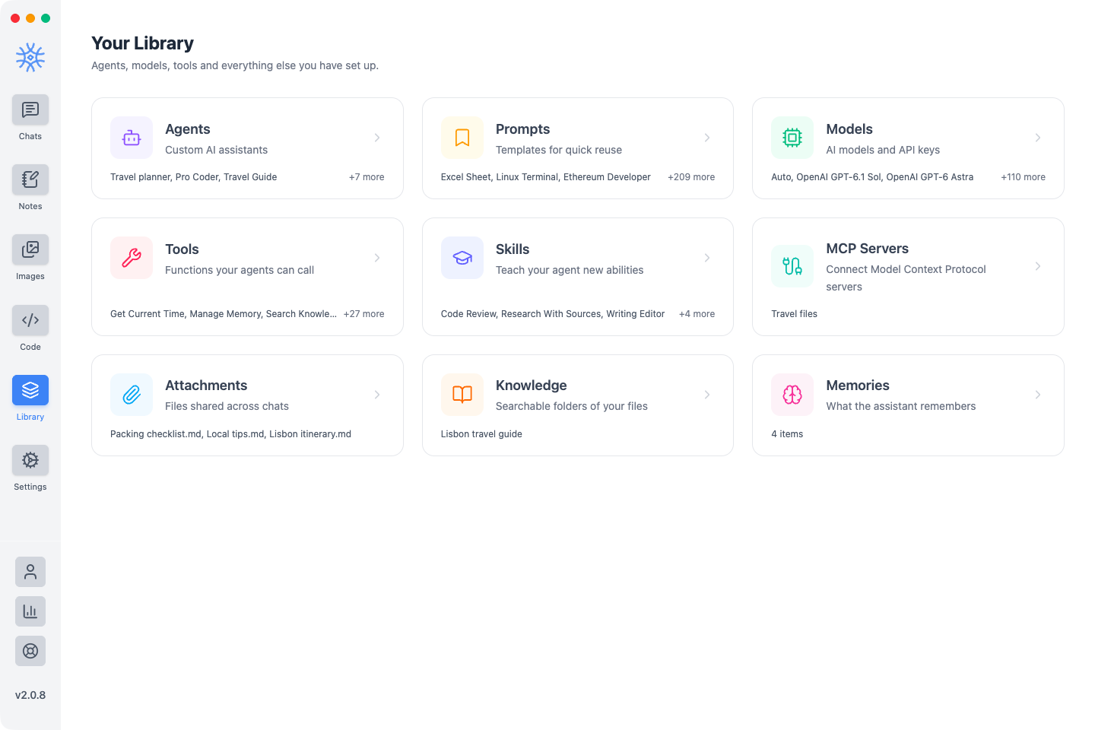Expand Prompts card with its chevron
This screenshot has width=1095, height=730.
pos(707,138)
